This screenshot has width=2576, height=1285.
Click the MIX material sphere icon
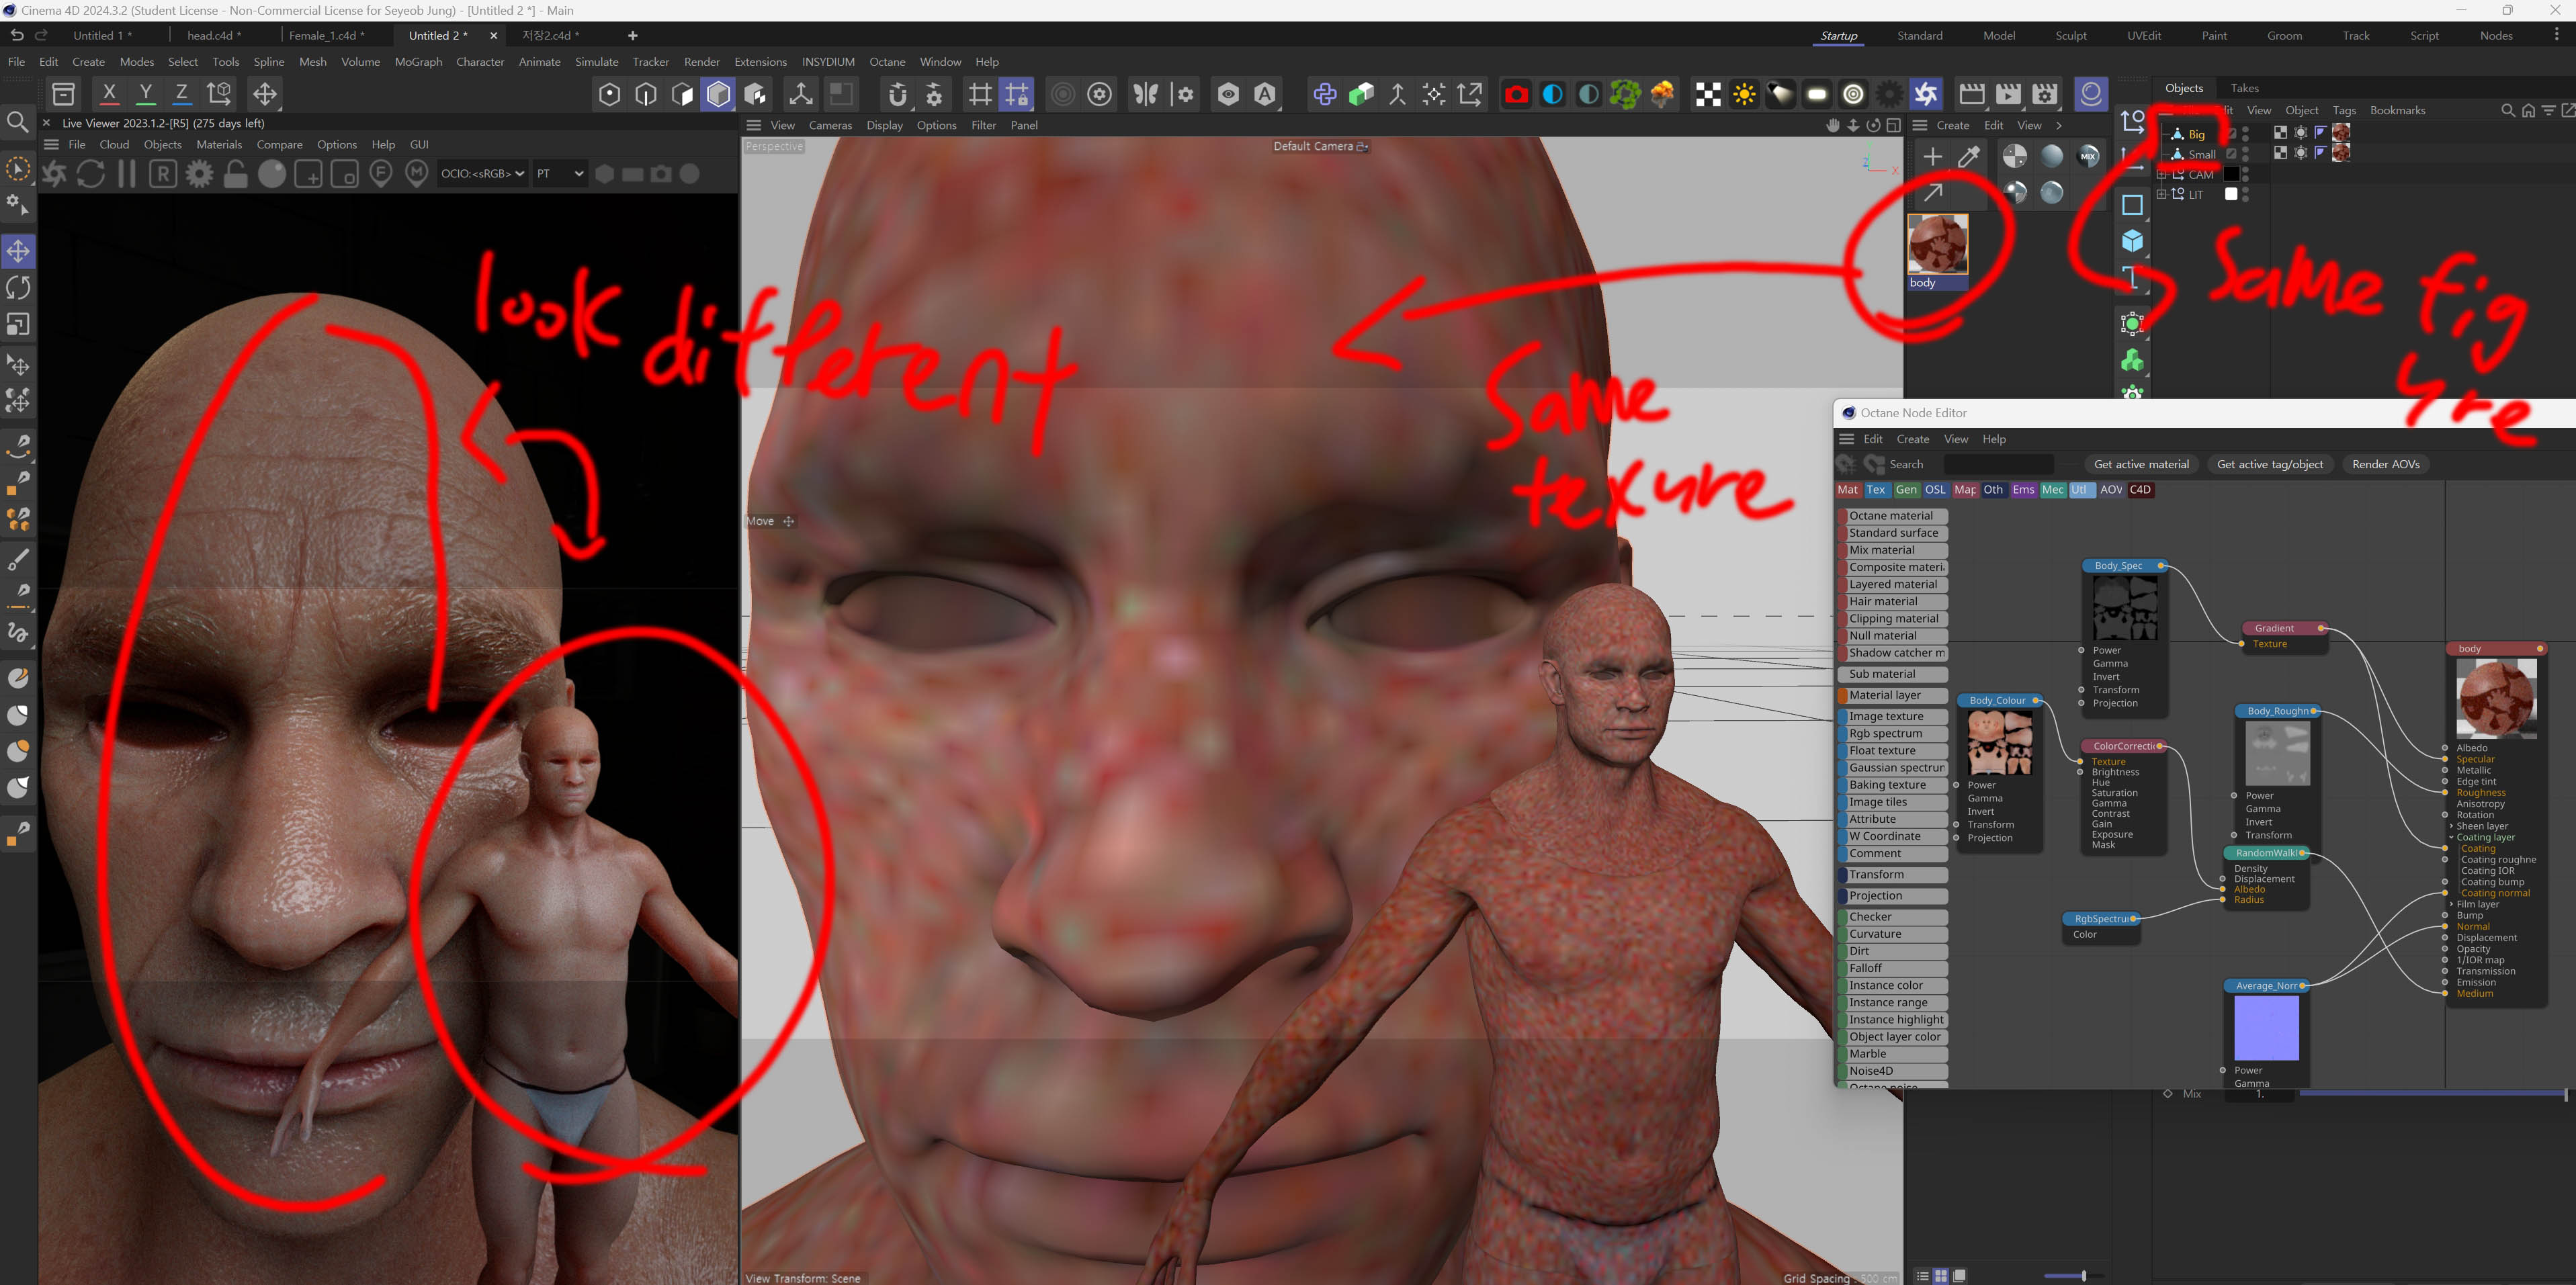click(x=2088, y=156)
